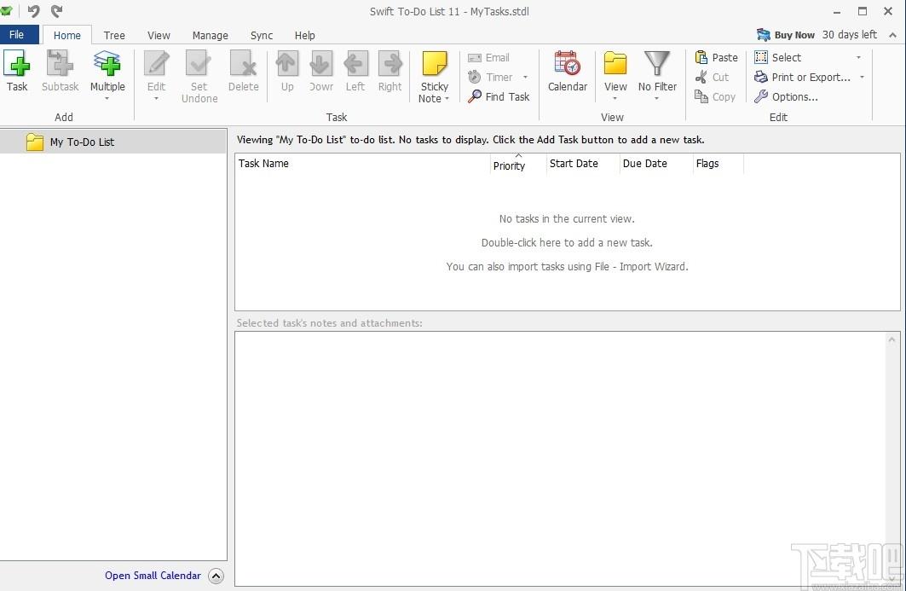Image resolution: width=906 pixels, height=591 pixels.
Task: Click Open Small Calendar link
Action: pyautogui.click(x=153, y=576)
